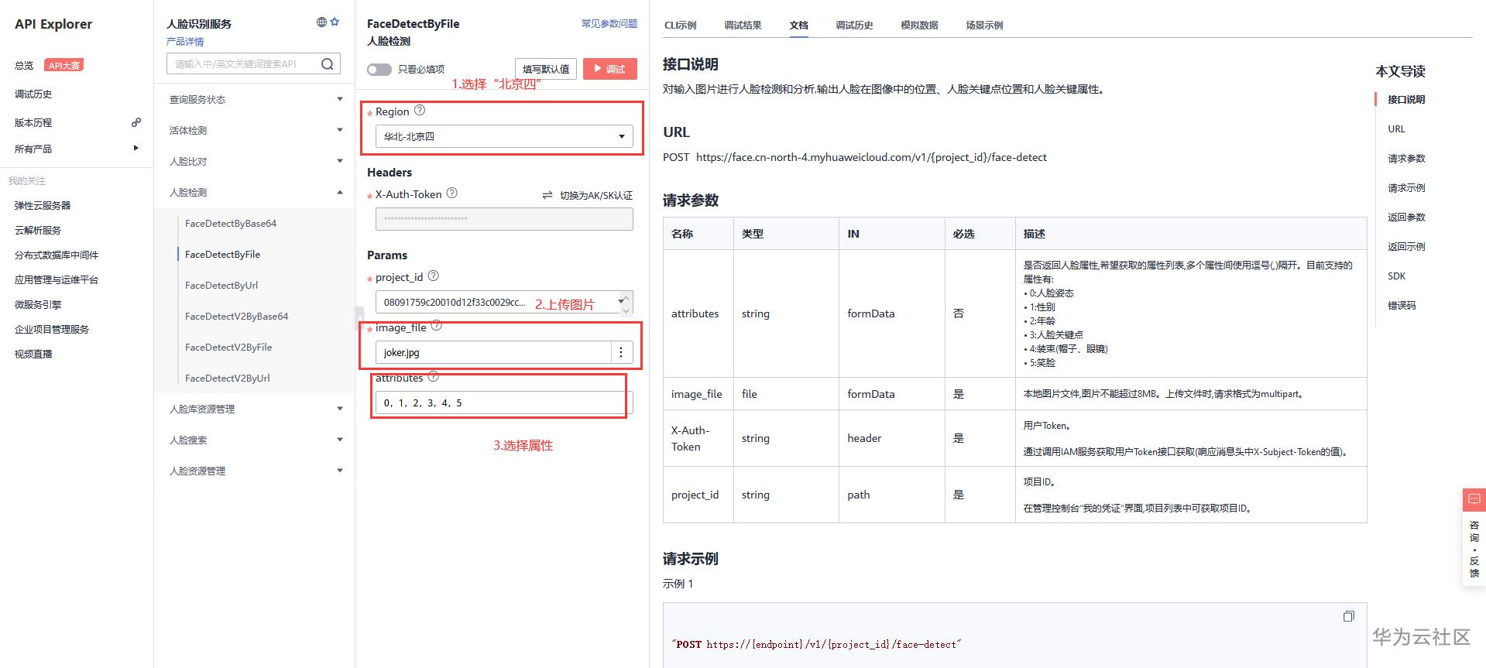Click the help icon beside Region label

coord(420,111)
